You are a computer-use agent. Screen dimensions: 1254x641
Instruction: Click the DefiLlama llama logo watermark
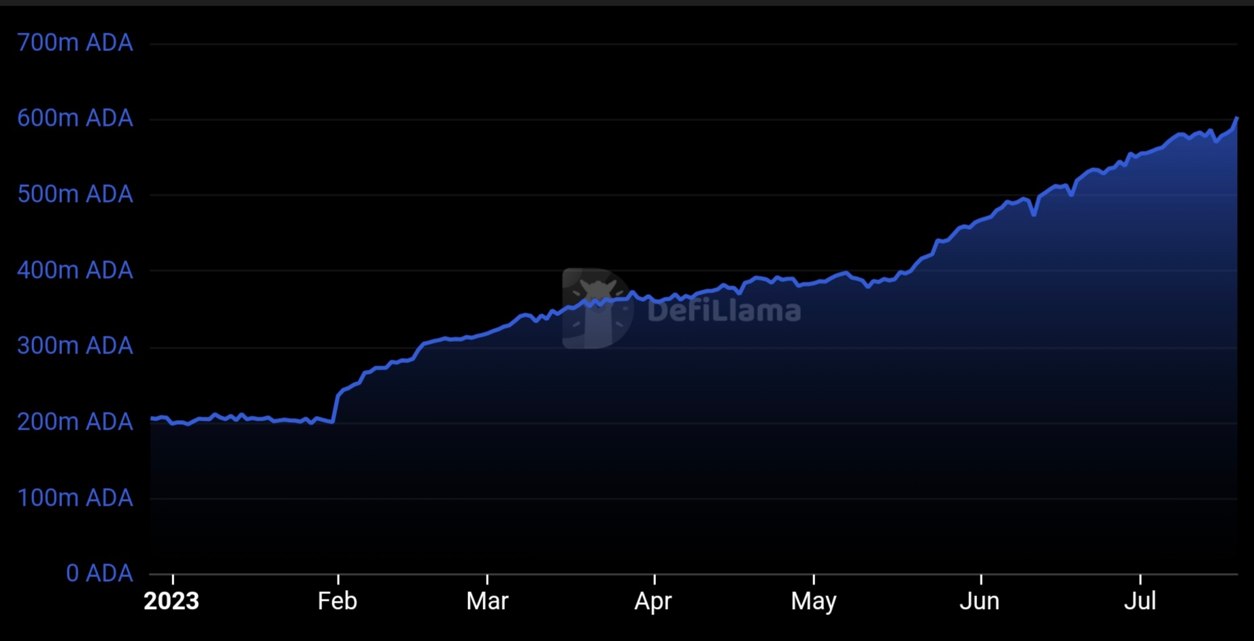[x=595, y=306]
